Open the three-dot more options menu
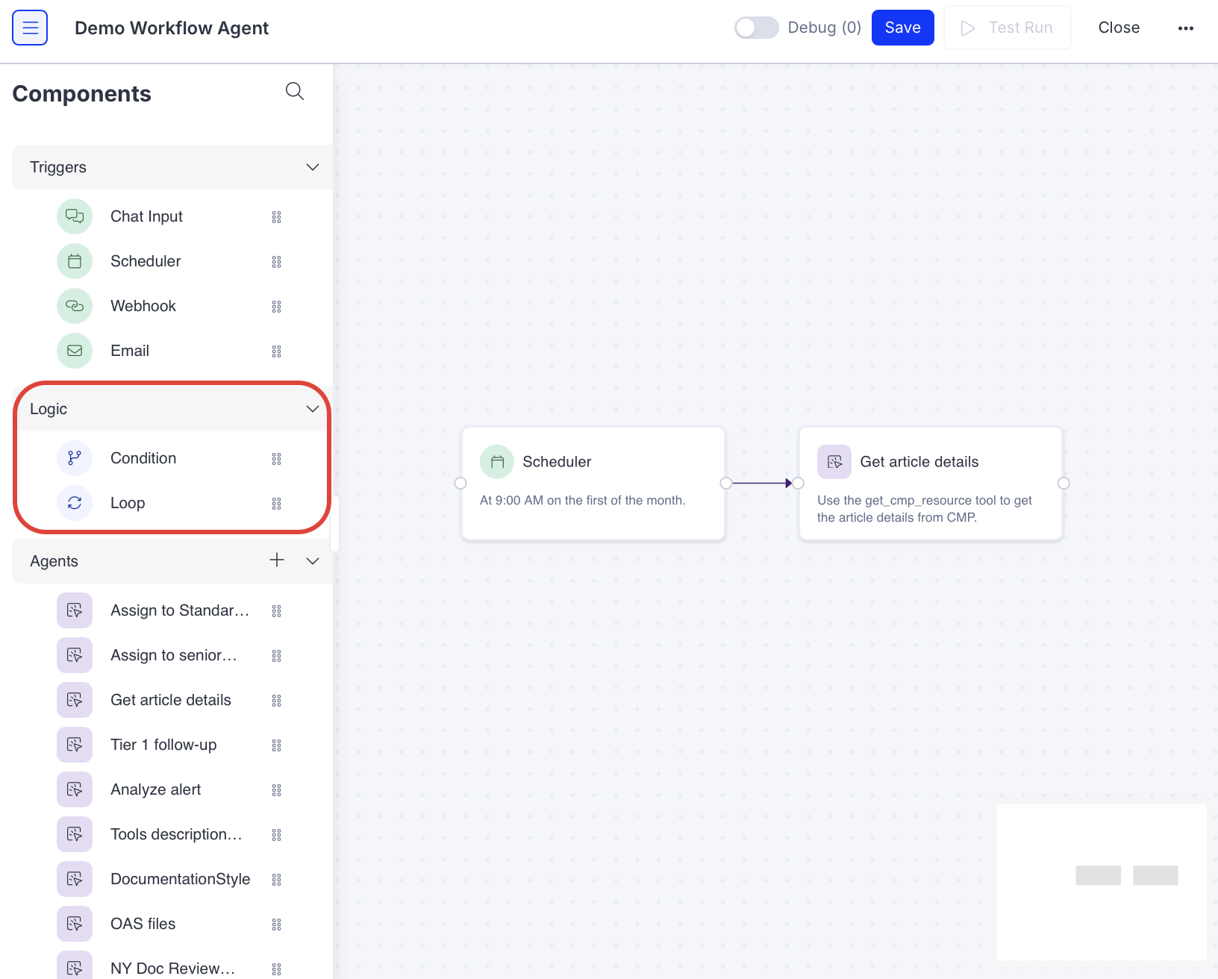Image resolution: width=1218 pixels, height=979 pixels. [x=1185, y=28]
